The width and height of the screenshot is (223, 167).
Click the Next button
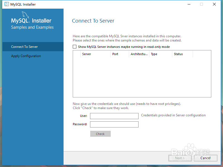tap(180, 158)
